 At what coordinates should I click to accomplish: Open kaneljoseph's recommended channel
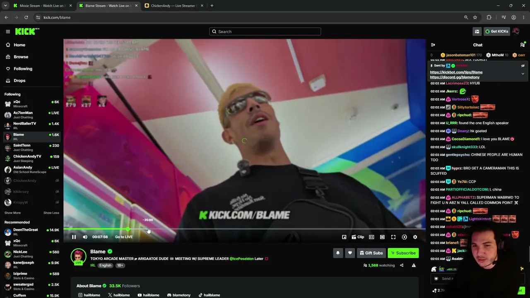tap(31, 264)
